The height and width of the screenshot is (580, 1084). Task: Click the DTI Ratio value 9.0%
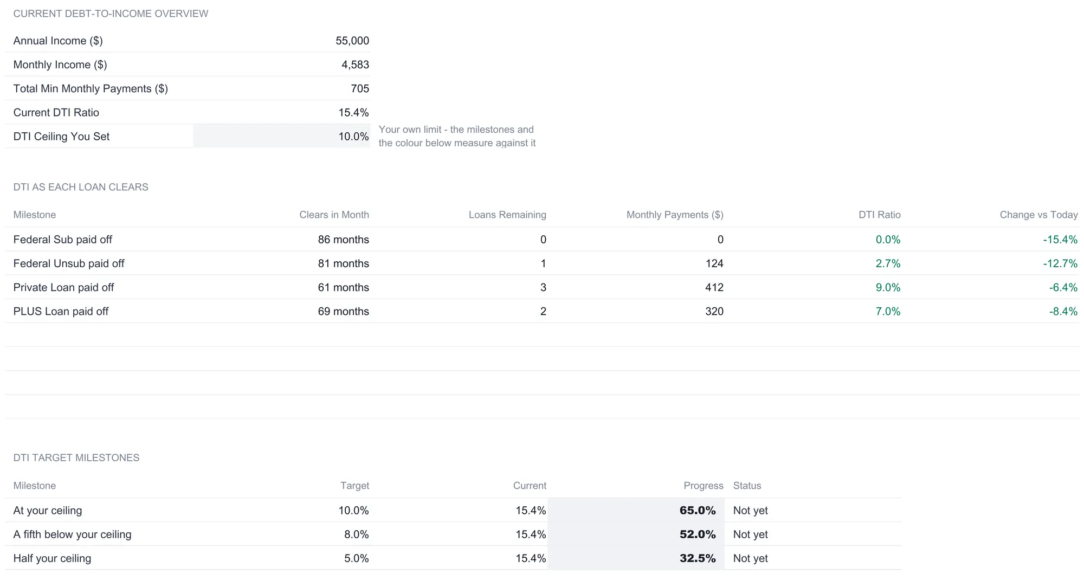888,287
